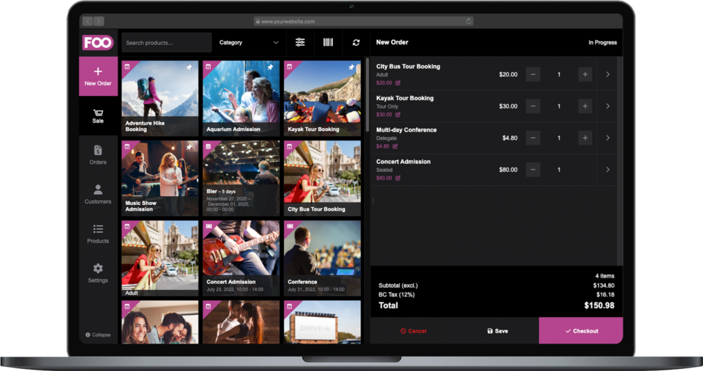The width and height of the screenshot is (703, 371).
Task: Click the browser back arrow
Action: pyautogui.click(x=87, y=21)
